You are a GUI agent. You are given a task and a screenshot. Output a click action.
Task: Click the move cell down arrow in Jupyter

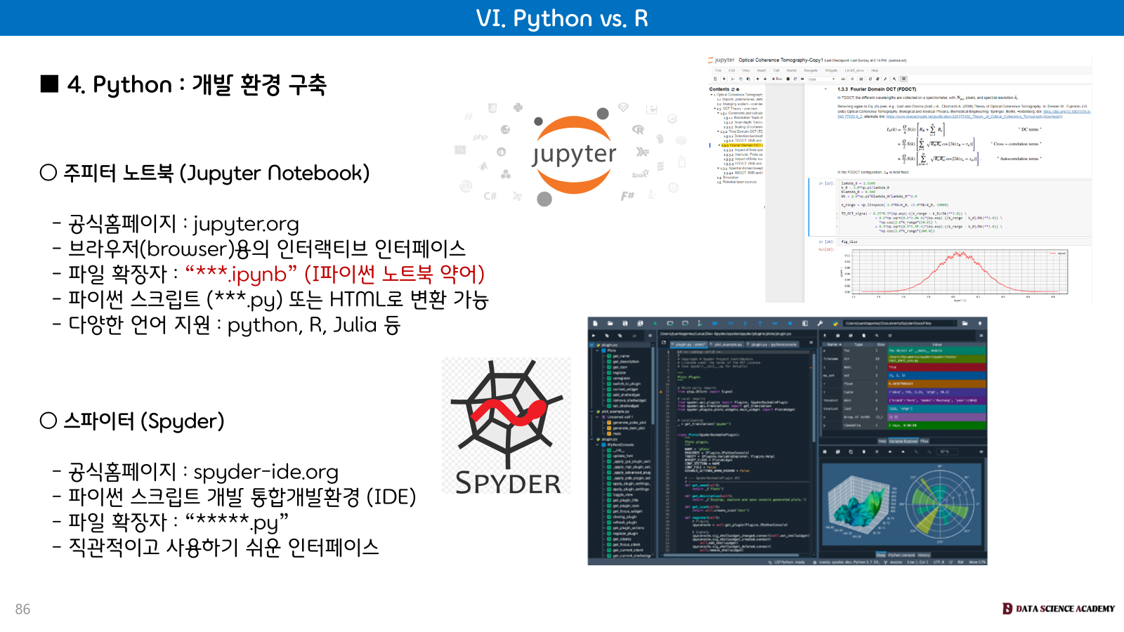pyautogui.click(x=765, y=79)
